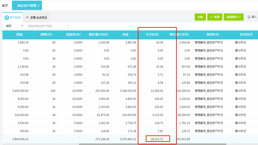Switch to the 首页 tab
Viewport: 258px width, 145px height.
(x=5, y=5)
